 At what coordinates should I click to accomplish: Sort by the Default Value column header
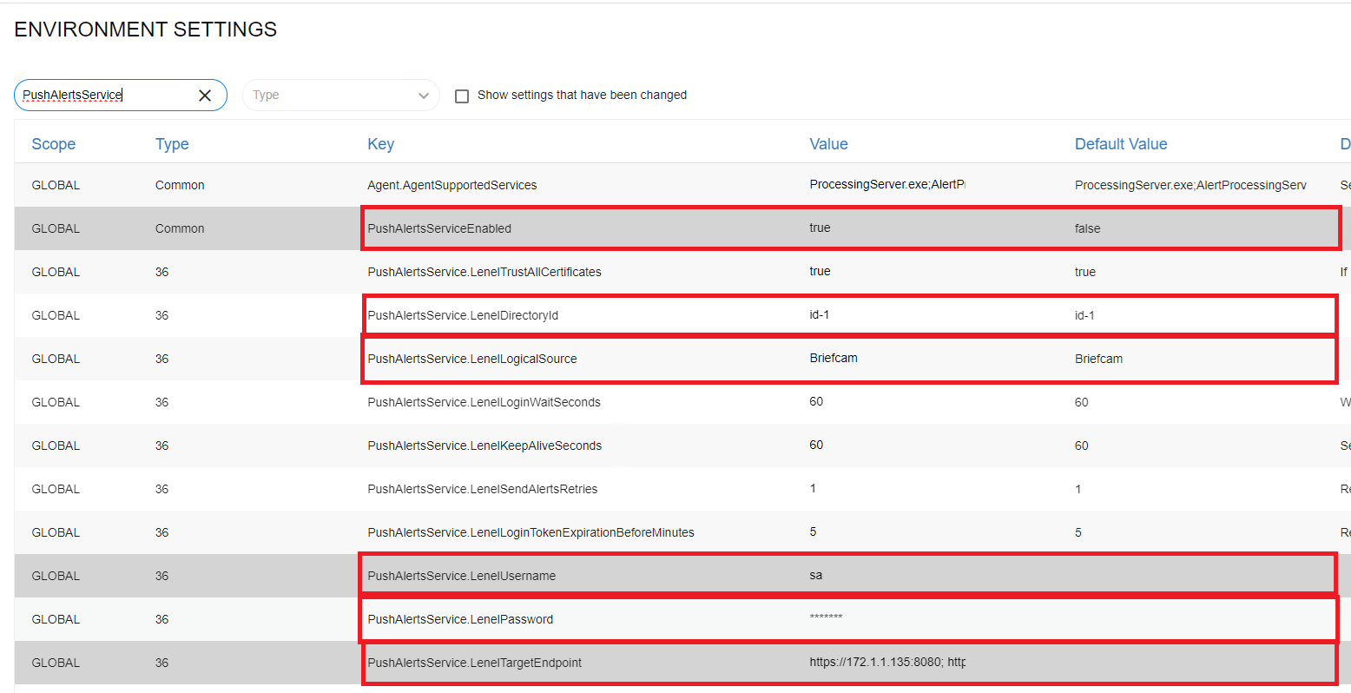pos(1121,144)
